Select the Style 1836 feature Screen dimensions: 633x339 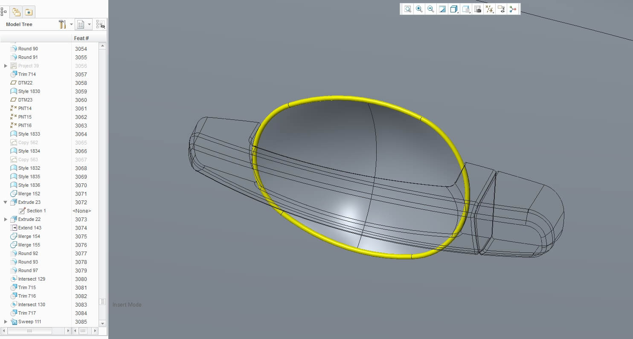[29, 185]
